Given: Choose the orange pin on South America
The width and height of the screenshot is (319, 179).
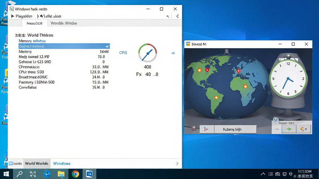Looking at the screenshot, I should click(216, 98).
